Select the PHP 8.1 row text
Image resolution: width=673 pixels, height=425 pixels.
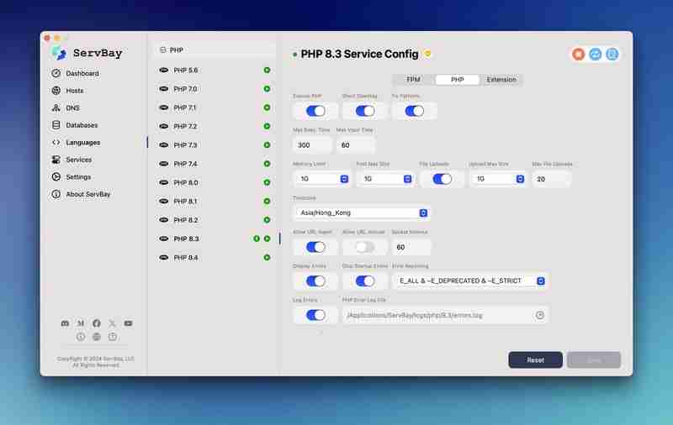tap(185, 201)
